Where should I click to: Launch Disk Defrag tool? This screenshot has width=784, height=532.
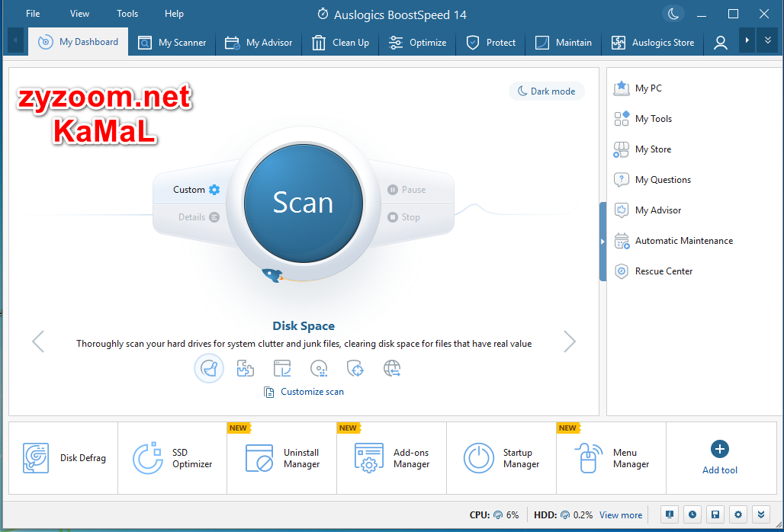coord(63,458)
